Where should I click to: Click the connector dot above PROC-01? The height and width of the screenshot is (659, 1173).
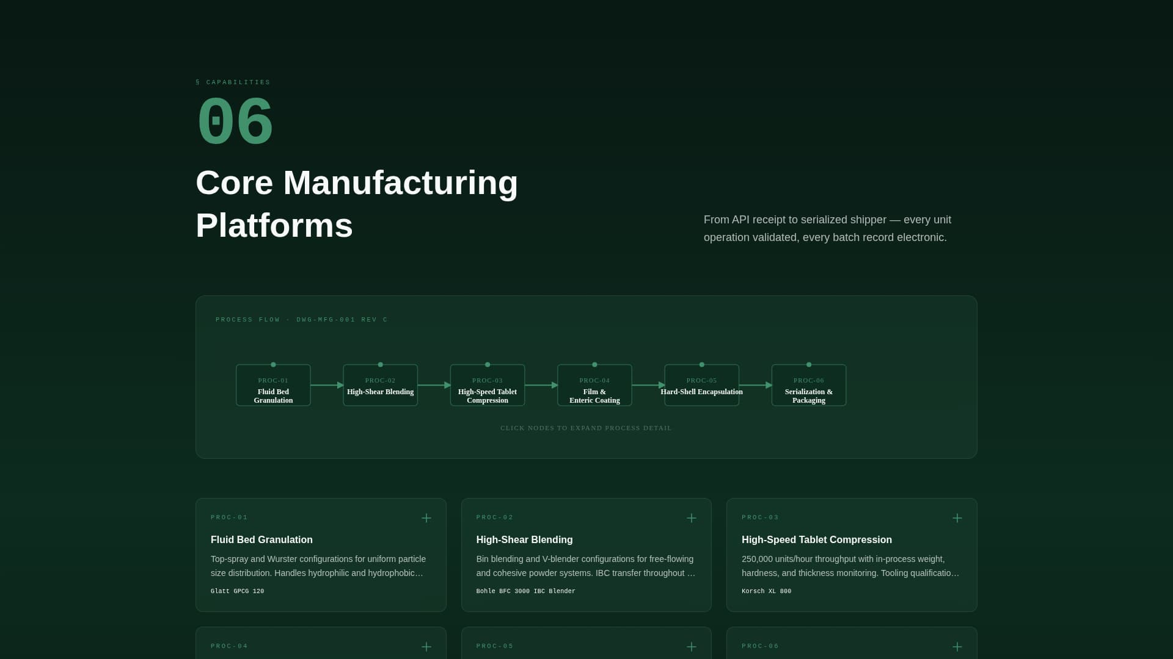click(x=273, y=364)
